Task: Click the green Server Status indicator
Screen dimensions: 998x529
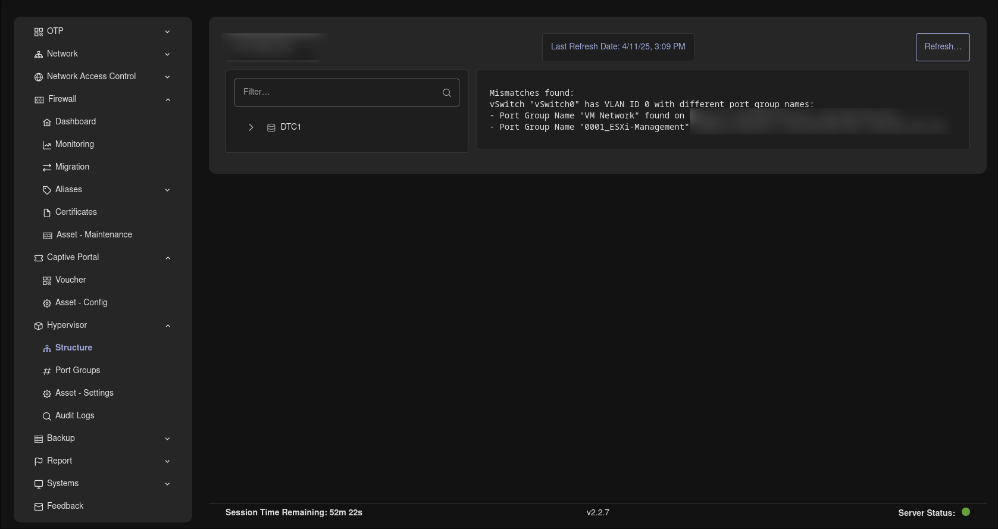Action: pos(966,512)
